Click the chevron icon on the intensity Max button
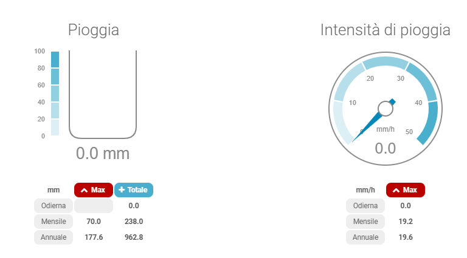 [396, 190]
